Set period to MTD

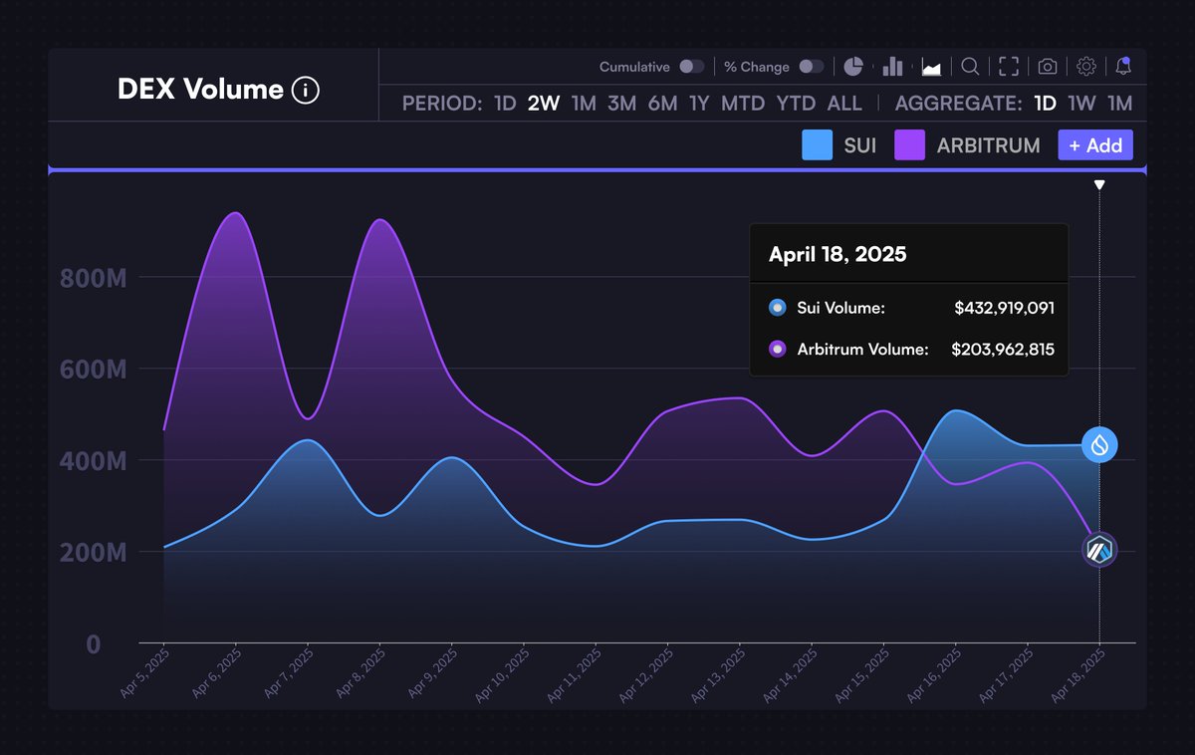coord(743,104)
